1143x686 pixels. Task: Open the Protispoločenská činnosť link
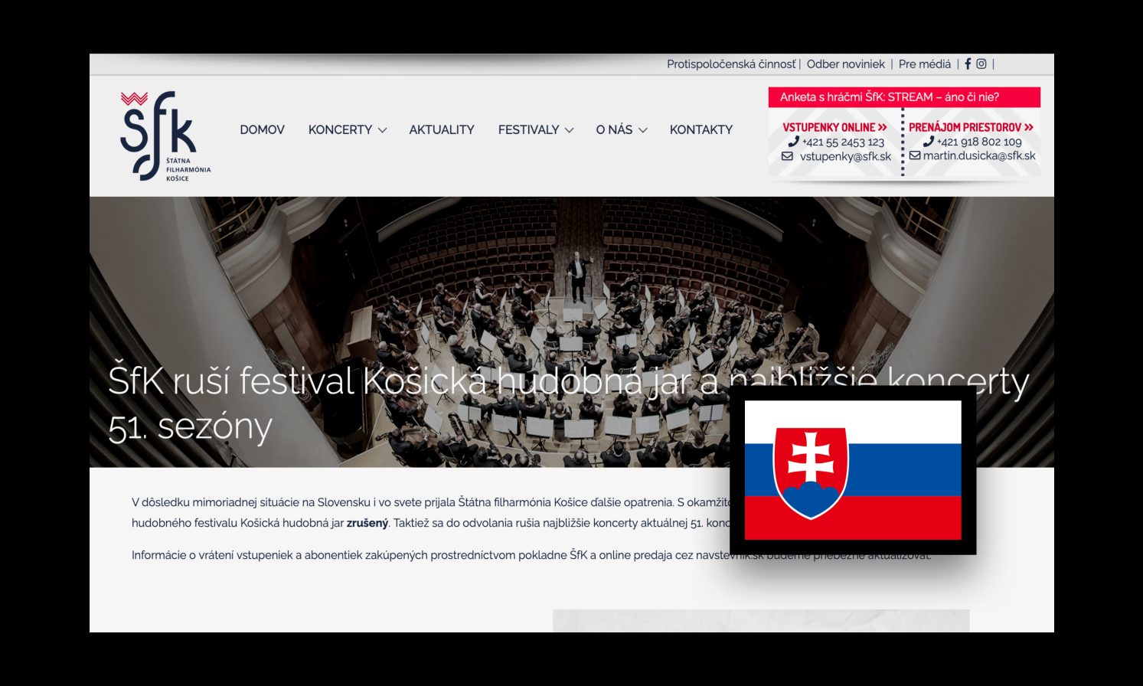pyautogui.click(x=731, y=64)
